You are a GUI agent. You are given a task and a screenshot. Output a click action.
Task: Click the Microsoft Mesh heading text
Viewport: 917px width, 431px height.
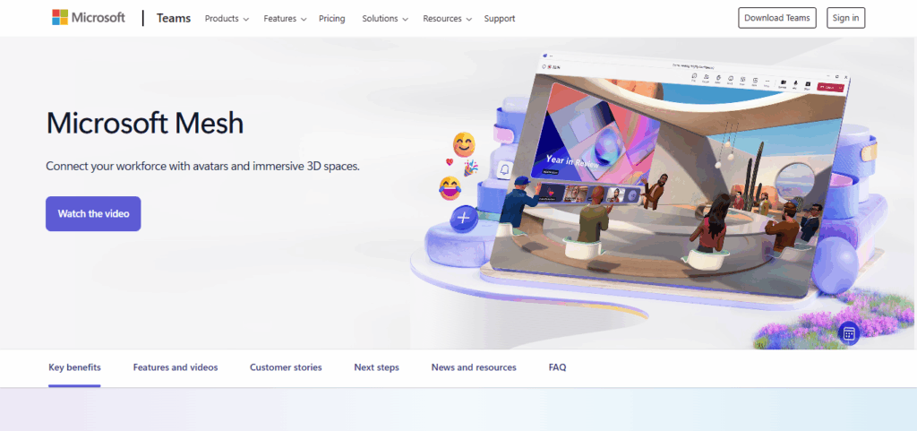(144, 123)
